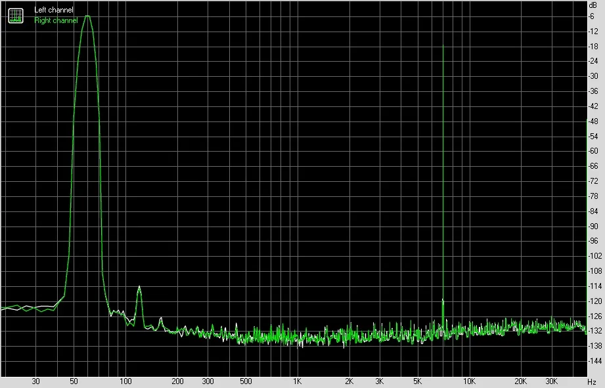Click the "-30" dB axis value

593,76
